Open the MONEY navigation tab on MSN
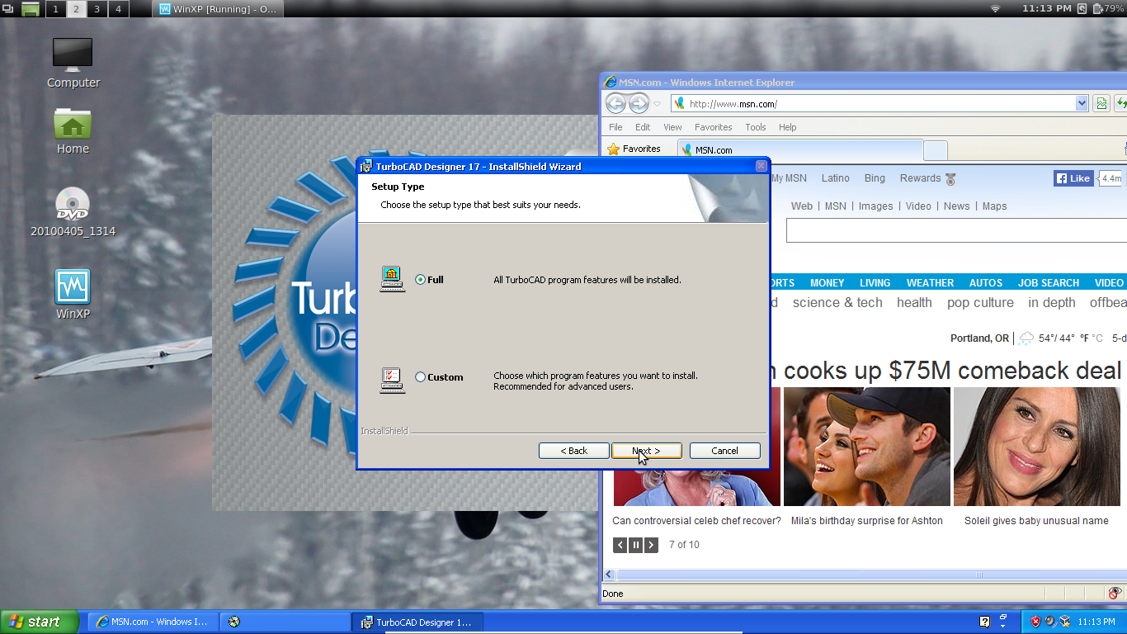Viewport: 1127px width, 634px height. pos(827,283)
